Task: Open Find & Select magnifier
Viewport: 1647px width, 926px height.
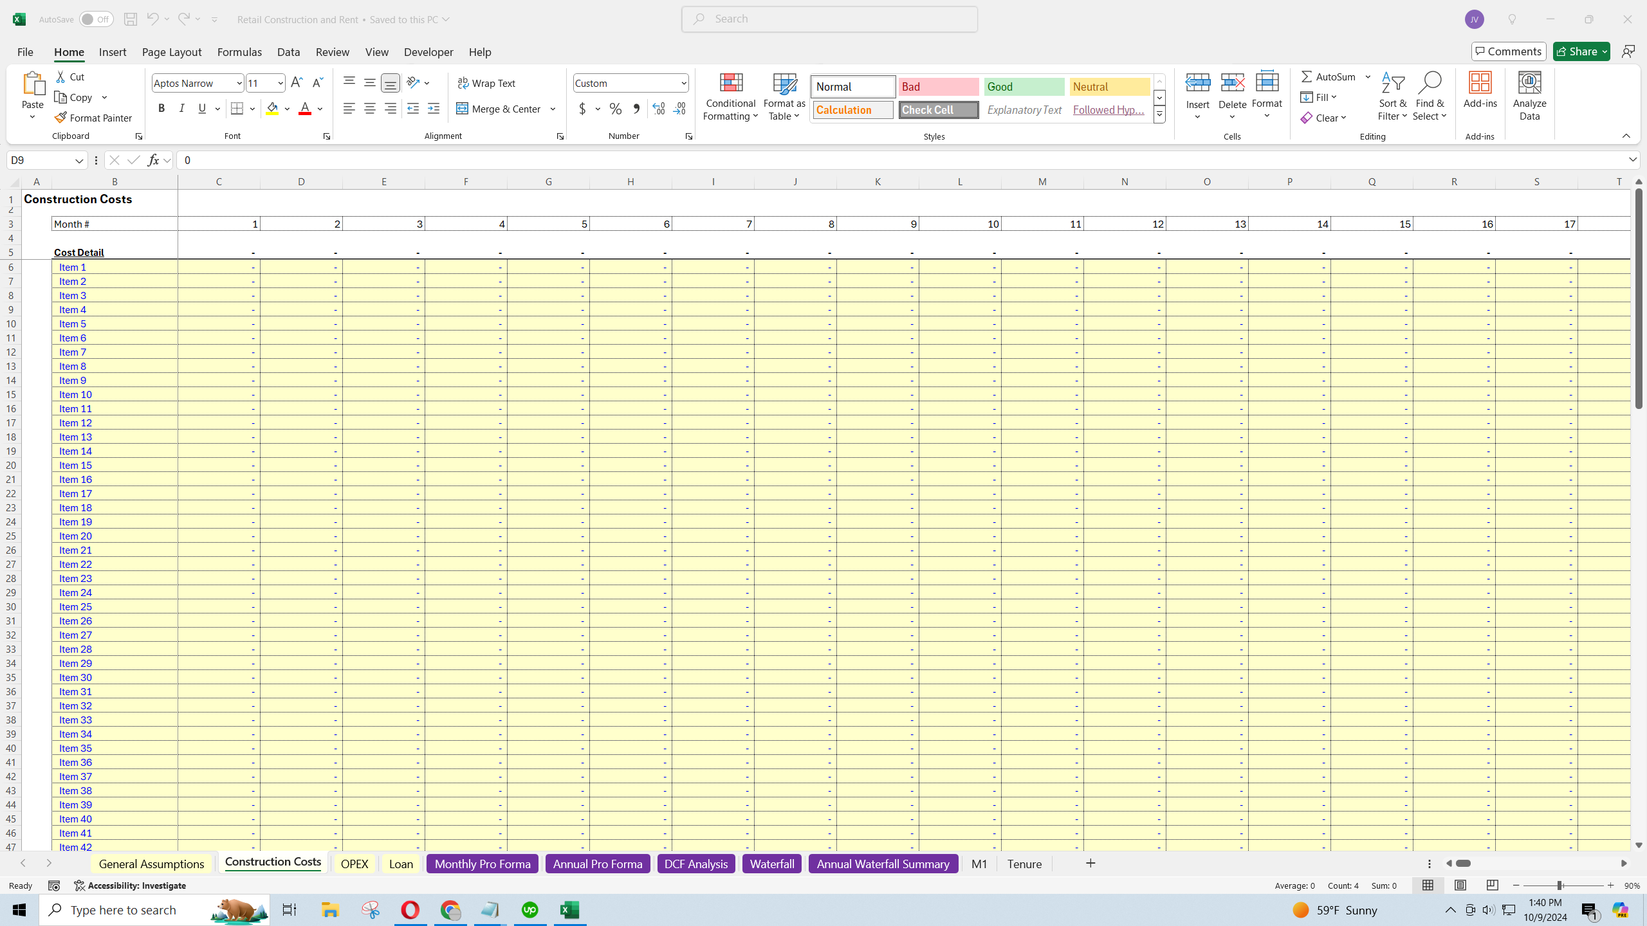Action: click(1430, 96)
